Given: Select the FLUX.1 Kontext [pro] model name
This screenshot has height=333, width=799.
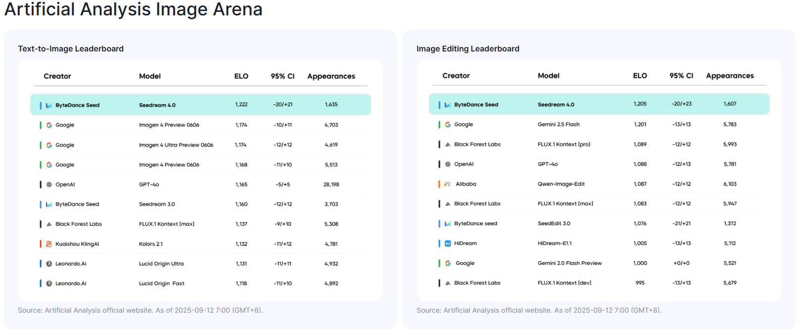Looking at the screenshot, I should click(x=564, y=144).
